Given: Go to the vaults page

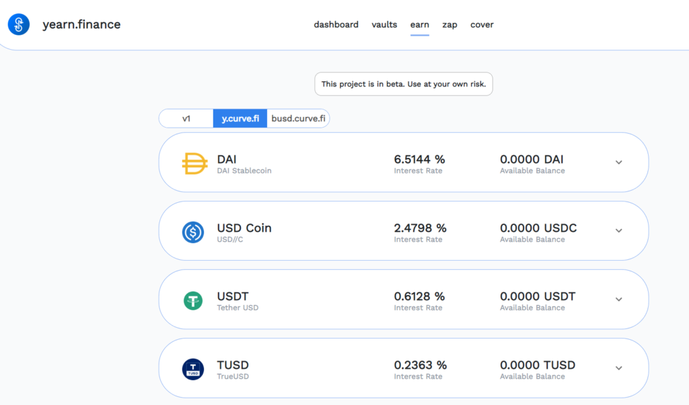Looking at the screenshot, I should coord(384,25).
